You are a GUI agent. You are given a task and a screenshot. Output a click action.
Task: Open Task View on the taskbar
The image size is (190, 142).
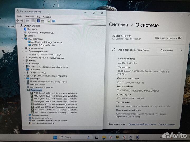[97, 138]
